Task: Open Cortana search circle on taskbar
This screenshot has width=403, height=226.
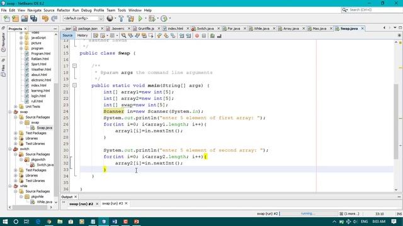Action: 16,222
